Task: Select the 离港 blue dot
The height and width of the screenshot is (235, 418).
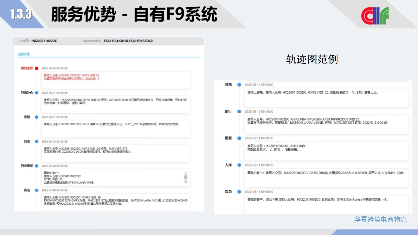Action: click(x=37, y=190)
